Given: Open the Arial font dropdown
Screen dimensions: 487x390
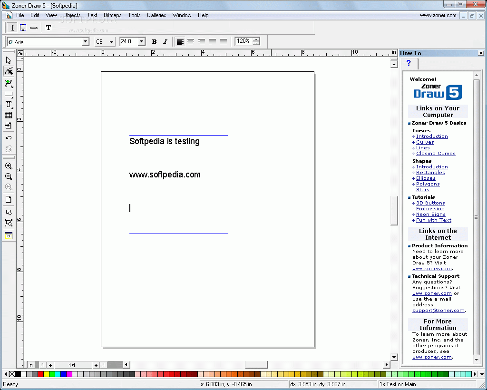Looking at the screenshot, I should click(x=86, y=41).
